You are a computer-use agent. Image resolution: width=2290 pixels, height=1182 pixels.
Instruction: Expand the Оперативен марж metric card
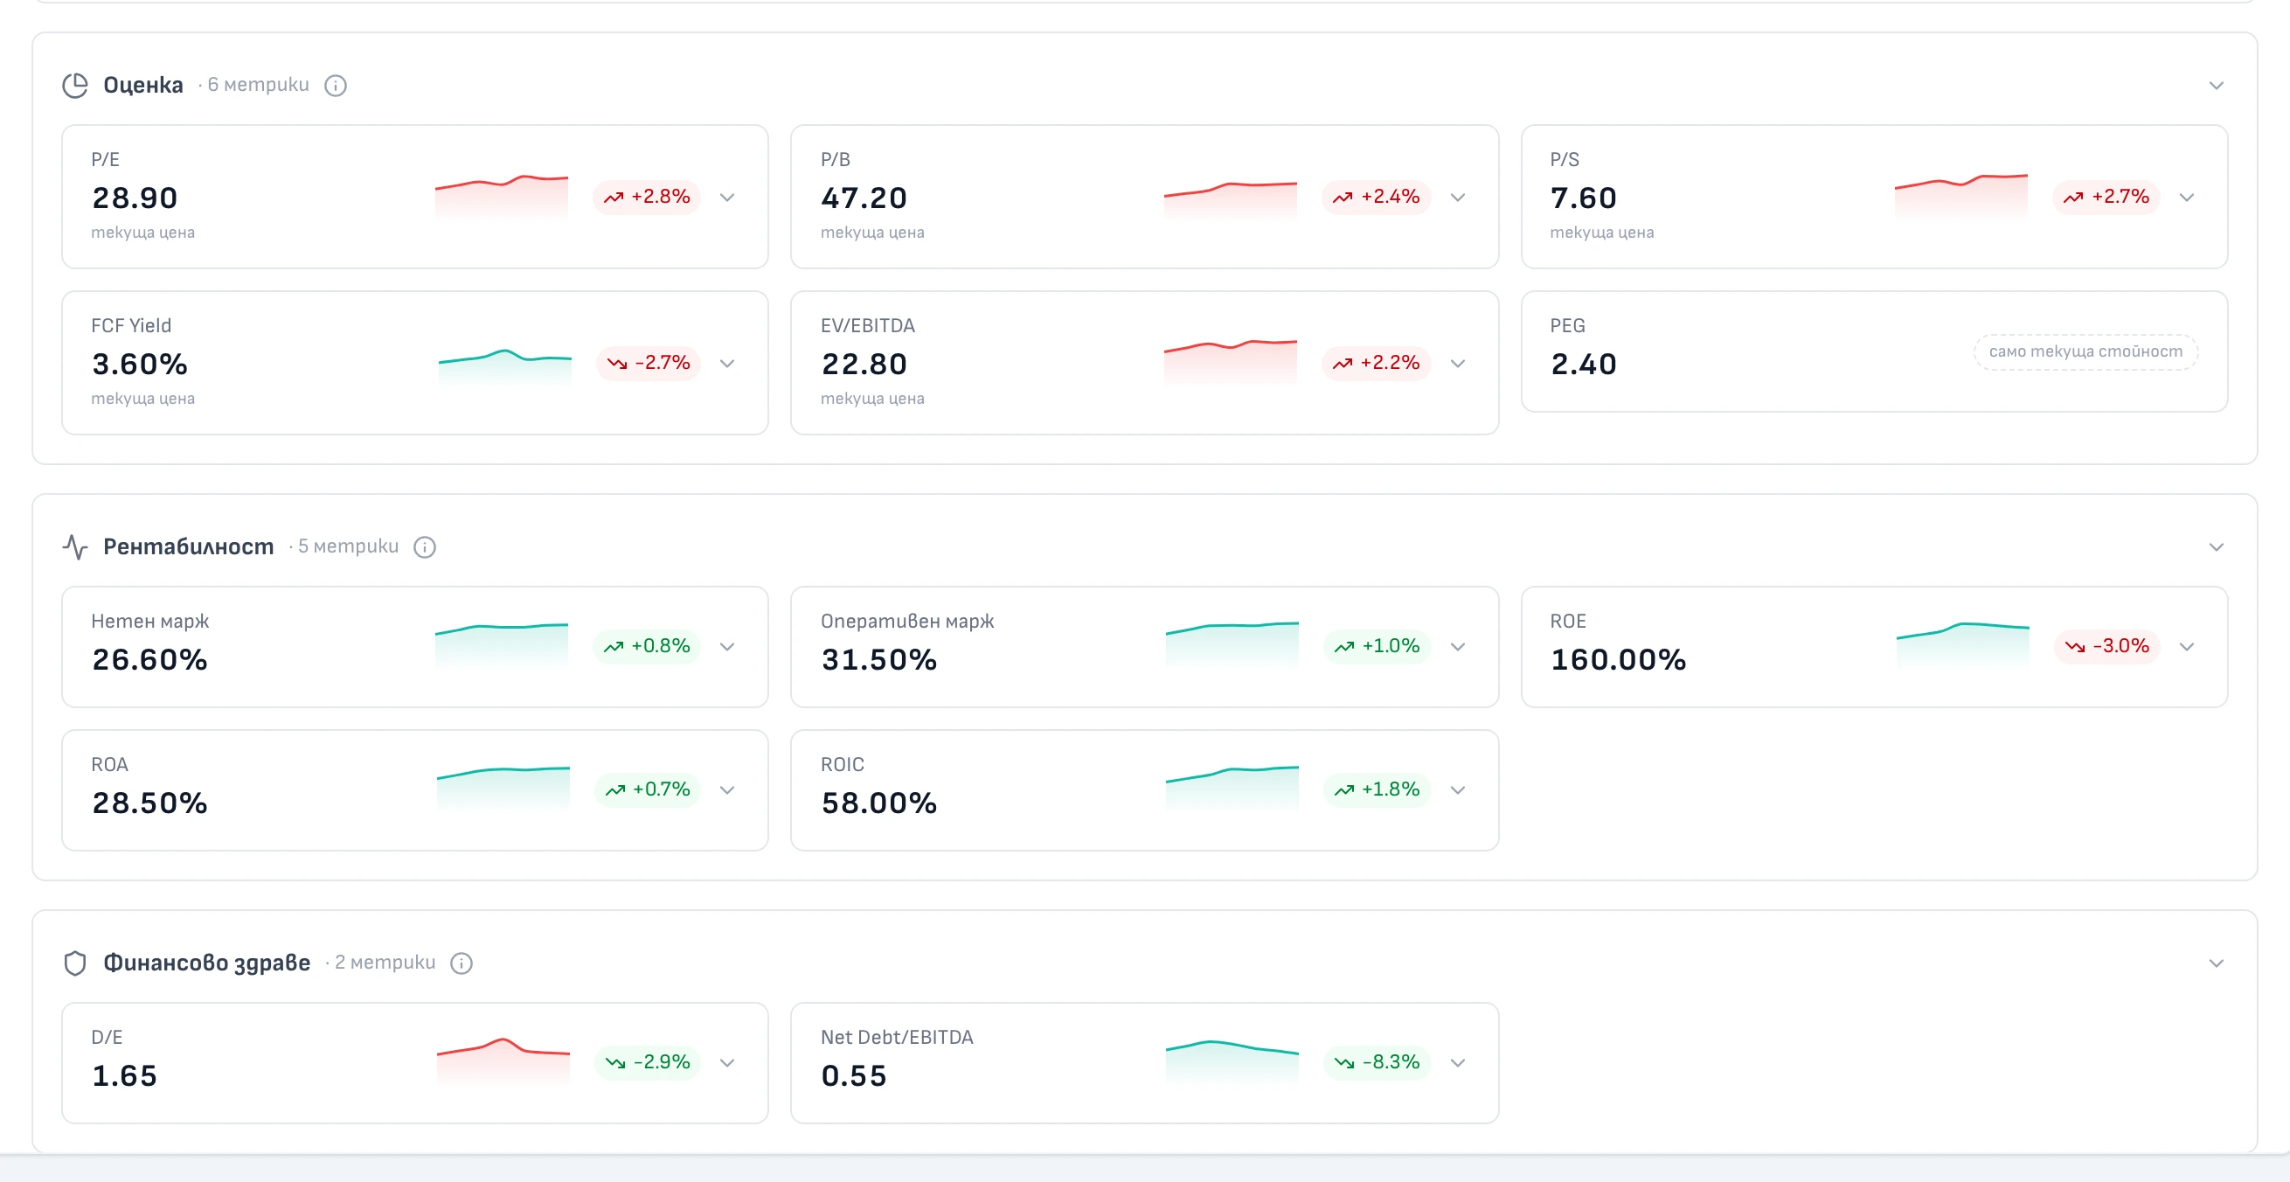click(1458, 647)
